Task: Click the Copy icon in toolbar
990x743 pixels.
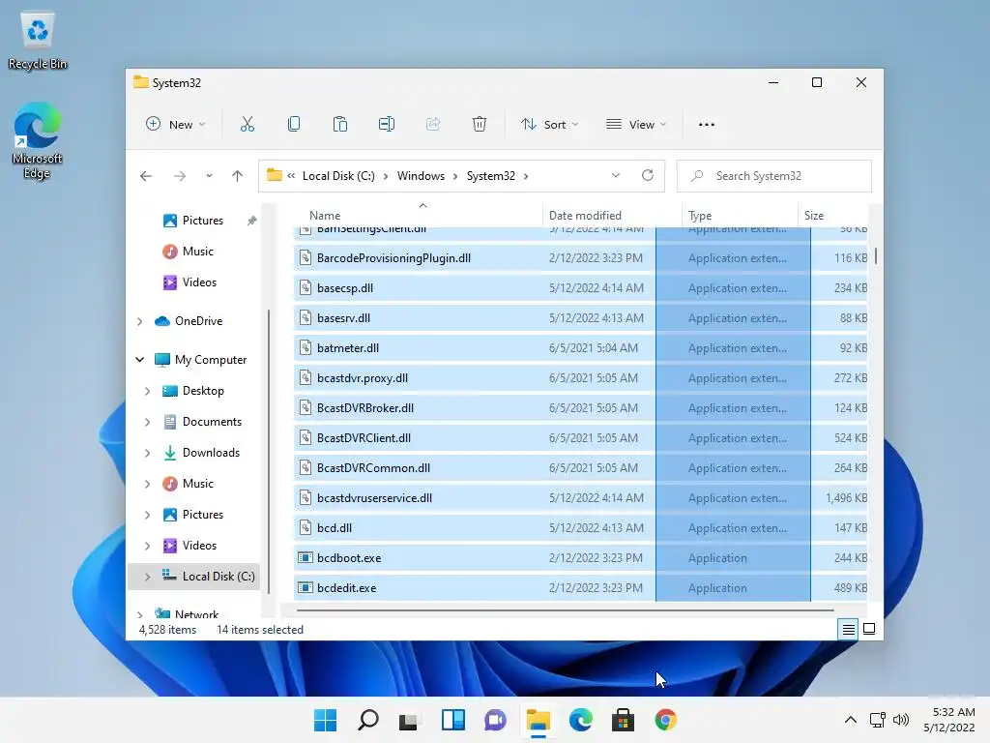Action: click(294, 125)
